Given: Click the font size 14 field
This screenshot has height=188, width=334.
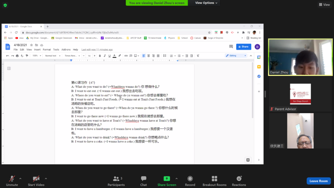Looking at the screenshot, I should point(89,56).
